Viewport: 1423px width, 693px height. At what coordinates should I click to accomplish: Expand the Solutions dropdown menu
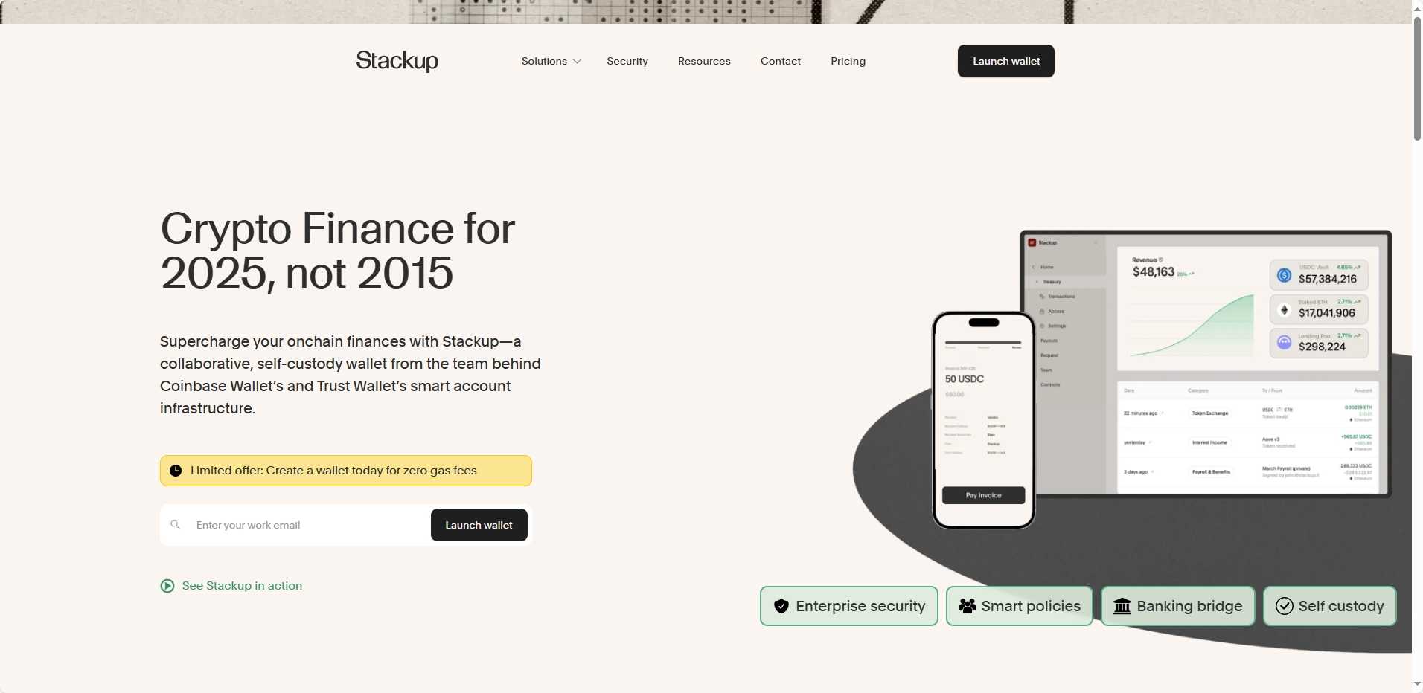pyautogui.click(x=544, y=61)
